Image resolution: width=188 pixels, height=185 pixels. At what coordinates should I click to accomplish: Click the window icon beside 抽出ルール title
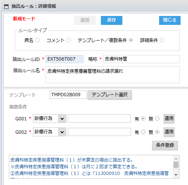click(x=6, y=7)
